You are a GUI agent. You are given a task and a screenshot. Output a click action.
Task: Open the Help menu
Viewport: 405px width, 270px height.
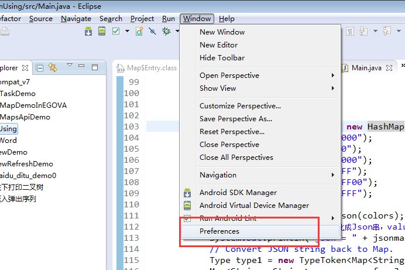pyautogui.click(x=226, y=19)
